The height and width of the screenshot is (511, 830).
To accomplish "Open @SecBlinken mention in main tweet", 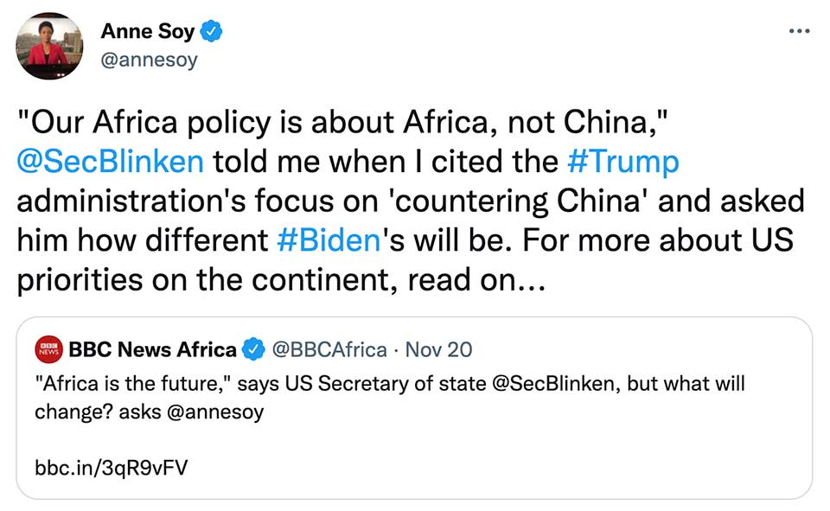I will click(110, 162).
